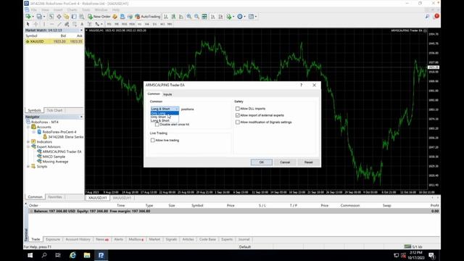The height and width of the screenshot is (261, 464).
Task: Open the Windows notification center icon
Action: (432, 255)
